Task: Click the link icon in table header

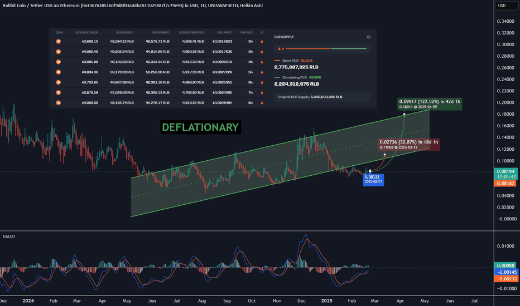Action: [262, 32]
